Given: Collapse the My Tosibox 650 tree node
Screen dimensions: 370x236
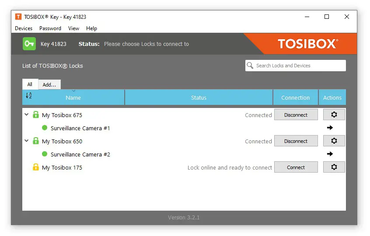Looking at the screenshot, I should click(26, 141).
